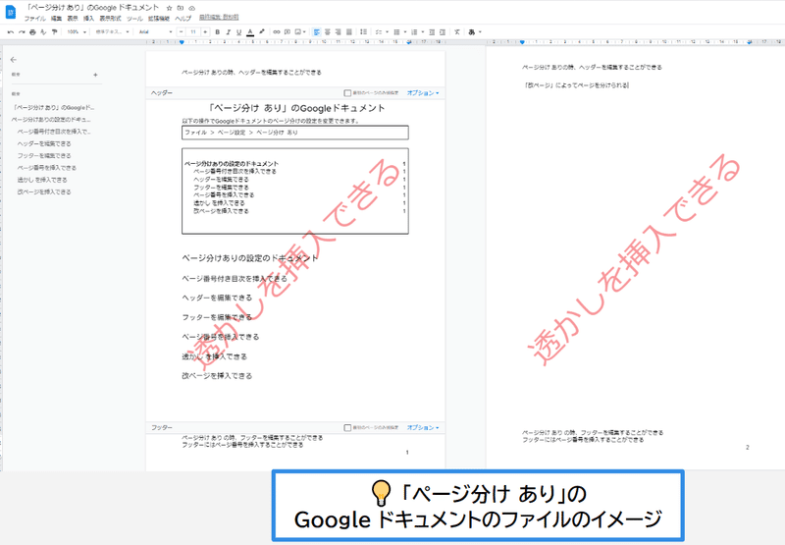
Task: Open the 拡張機能 menu
Action: click(159, 19)
